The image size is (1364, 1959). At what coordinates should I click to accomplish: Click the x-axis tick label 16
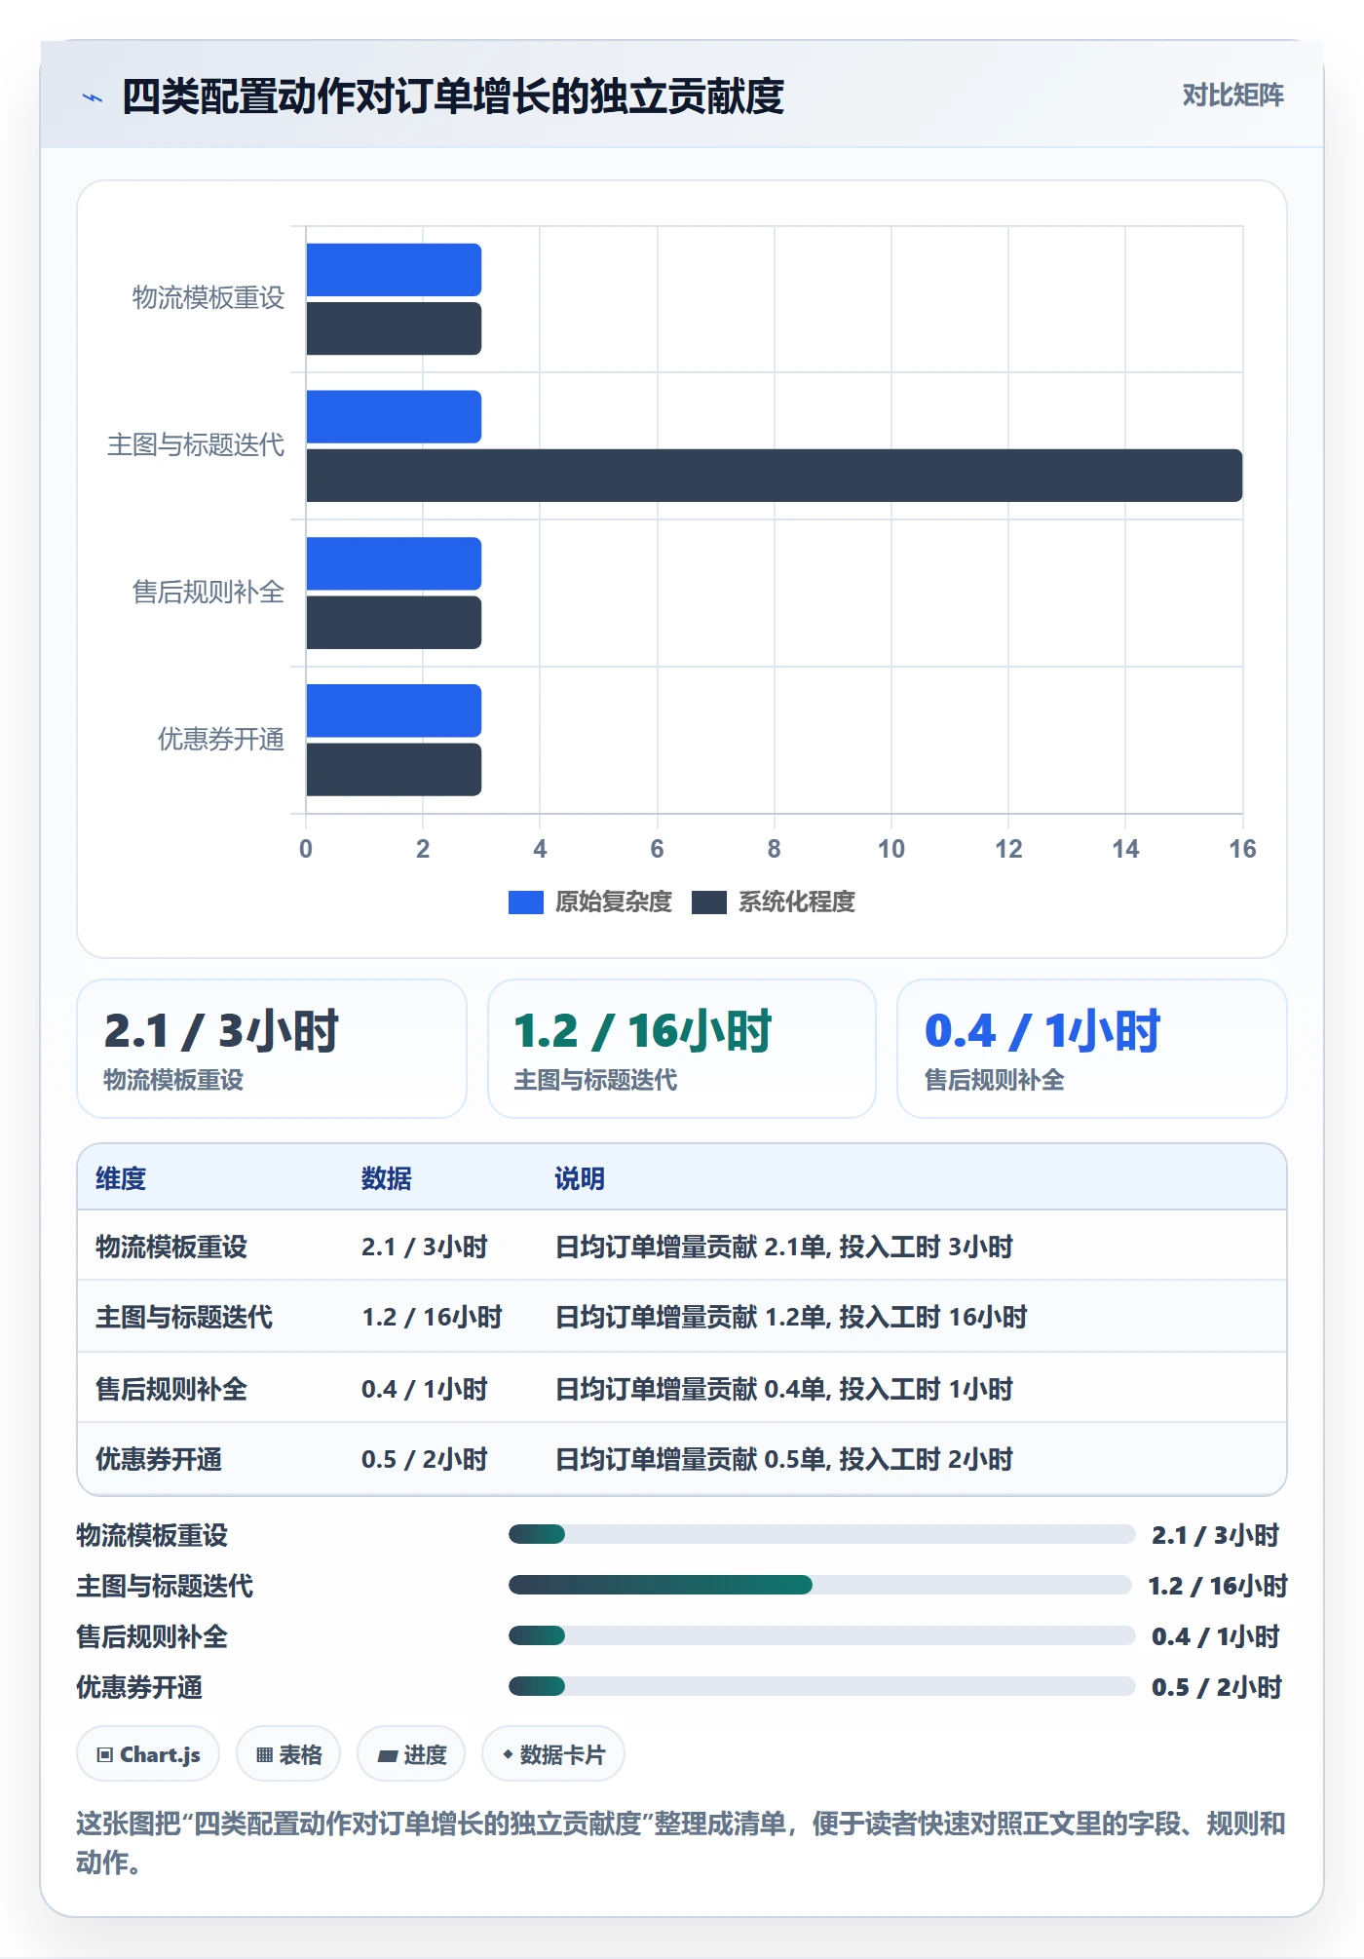[x=1242, y=849]
